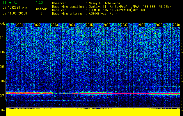183x116 pixels.
Task: Click the 2034 time marker
Action: click(x=72, y=25)
